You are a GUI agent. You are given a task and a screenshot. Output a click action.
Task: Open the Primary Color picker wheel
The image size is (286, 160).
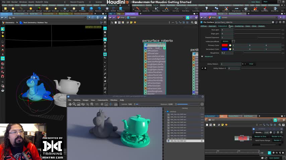click(x=230, y=45)
